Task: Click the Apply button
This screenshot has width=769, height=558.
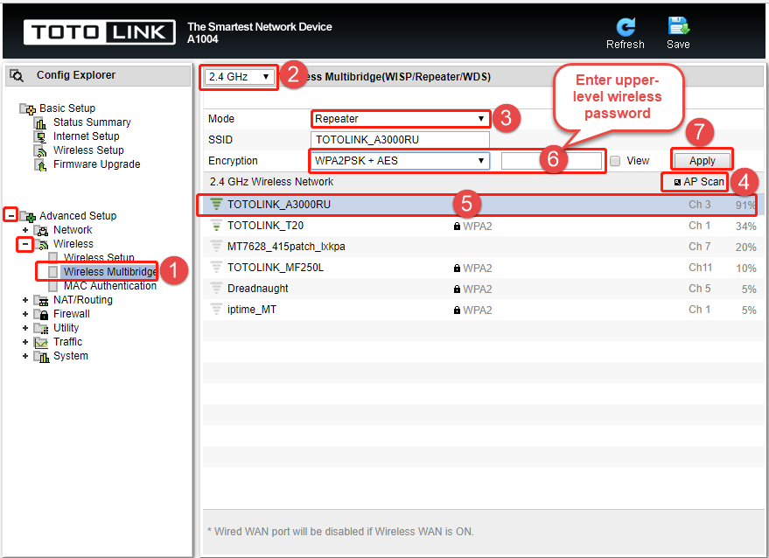Action: click(703, 161)
